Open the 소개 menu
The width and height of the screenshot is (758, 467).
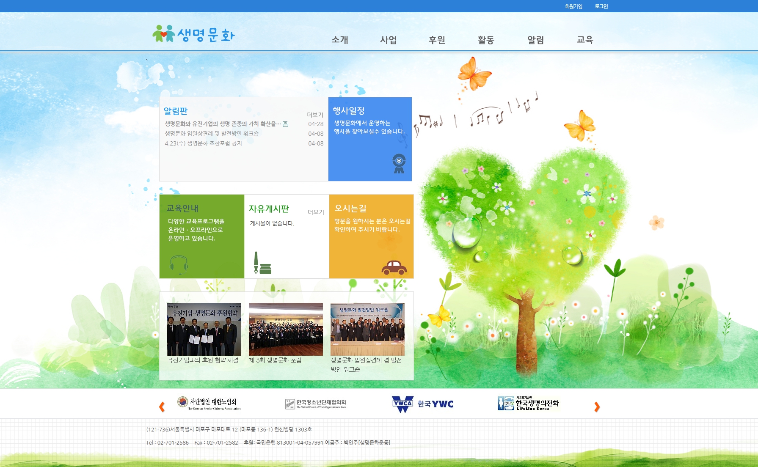tap(339, 40)
